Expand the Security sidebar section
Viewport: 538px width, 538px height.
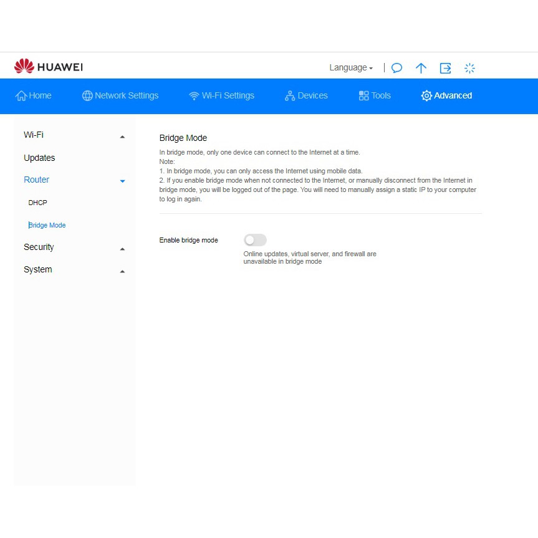click(x=74, y=247)
